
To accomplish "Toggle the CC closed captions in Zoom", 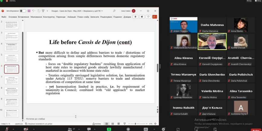I will click(x=146, y=129).
